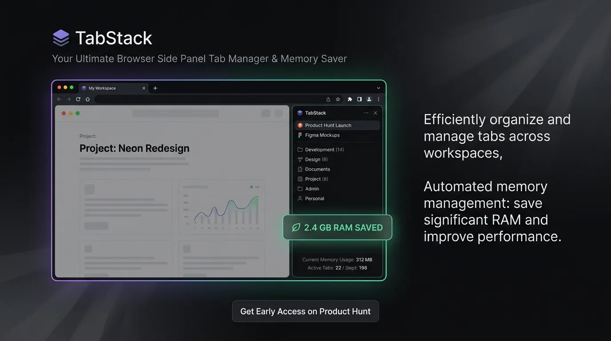Reload the page with the refresh icon
Viewport: 611px width, 341px height.
(78, 99)
